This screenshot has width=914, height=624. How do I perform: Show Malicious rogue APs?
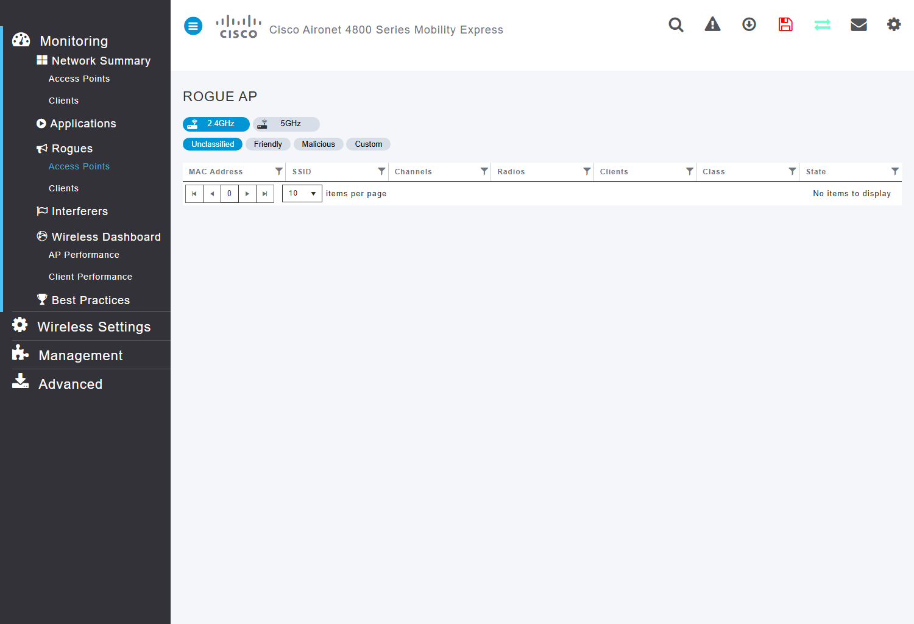point(319,144)
